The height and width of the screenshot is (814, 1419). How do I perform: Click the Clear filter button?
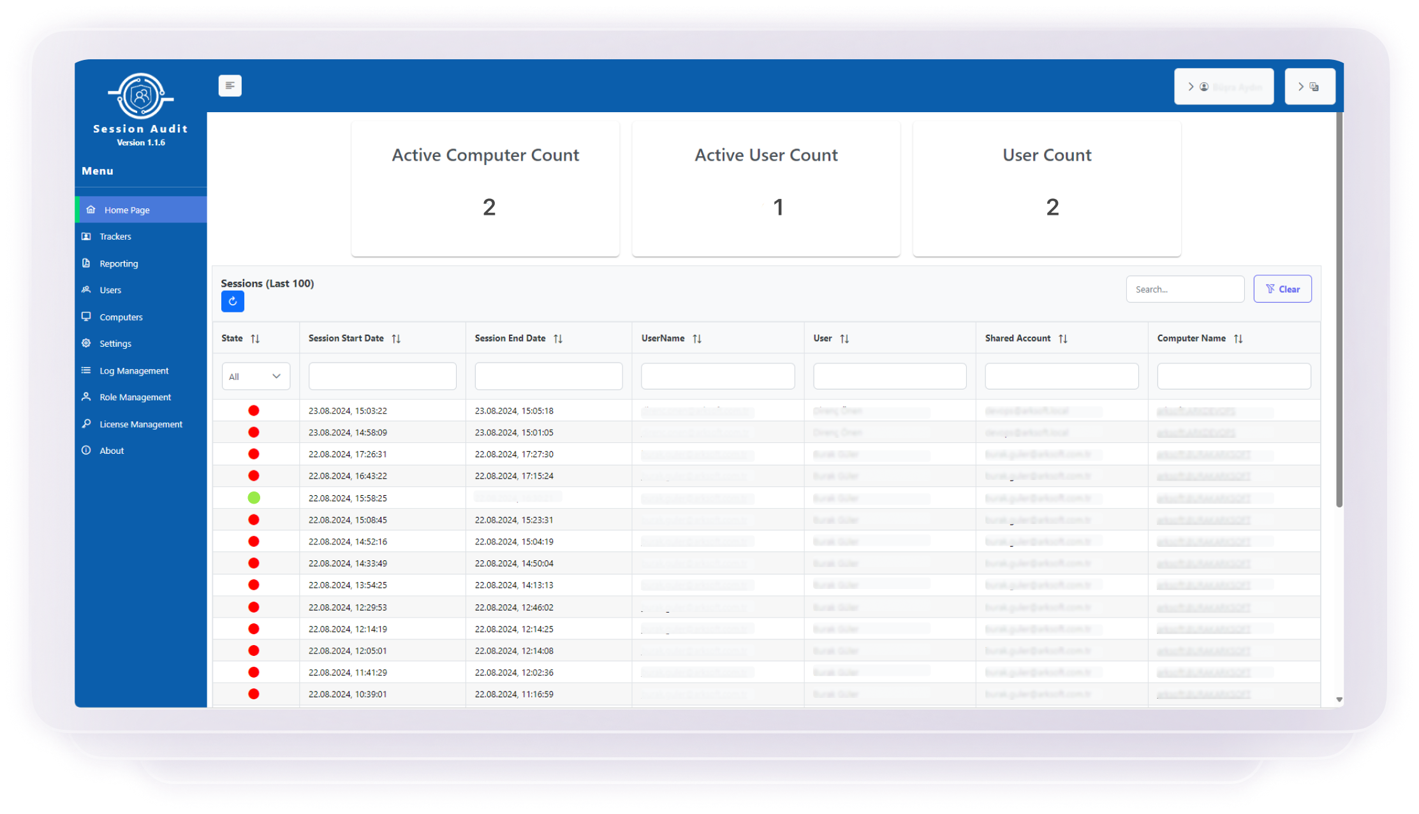click(x=1282, y=288)
